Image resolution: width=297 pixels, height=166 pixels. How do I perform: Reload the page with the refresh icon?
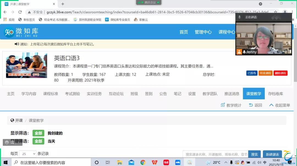20,12
